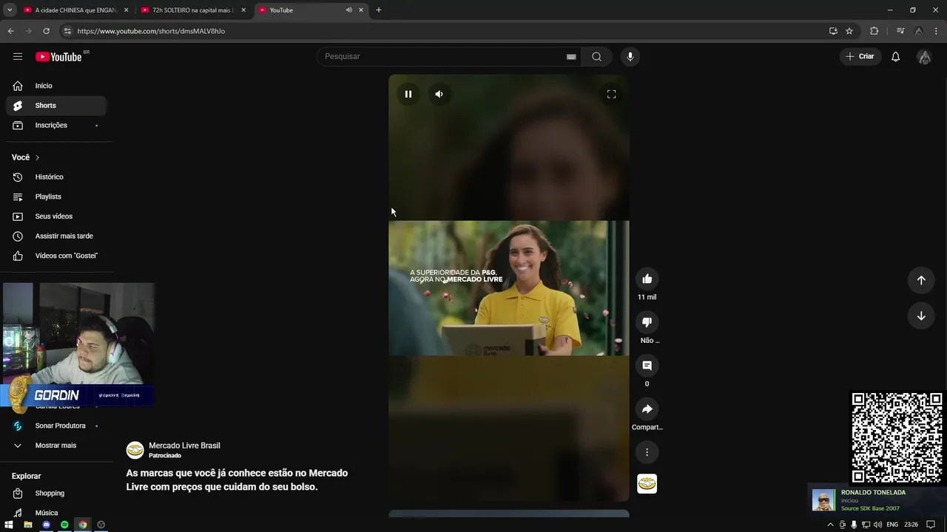947x532 pixels.
Task: Open the browser extensions puzzle icon
Action: (874, 31)
